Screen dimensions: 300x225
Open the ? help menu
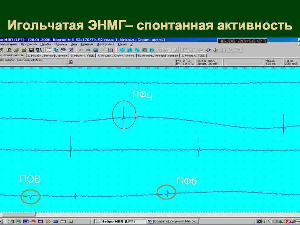click(131, 44)
